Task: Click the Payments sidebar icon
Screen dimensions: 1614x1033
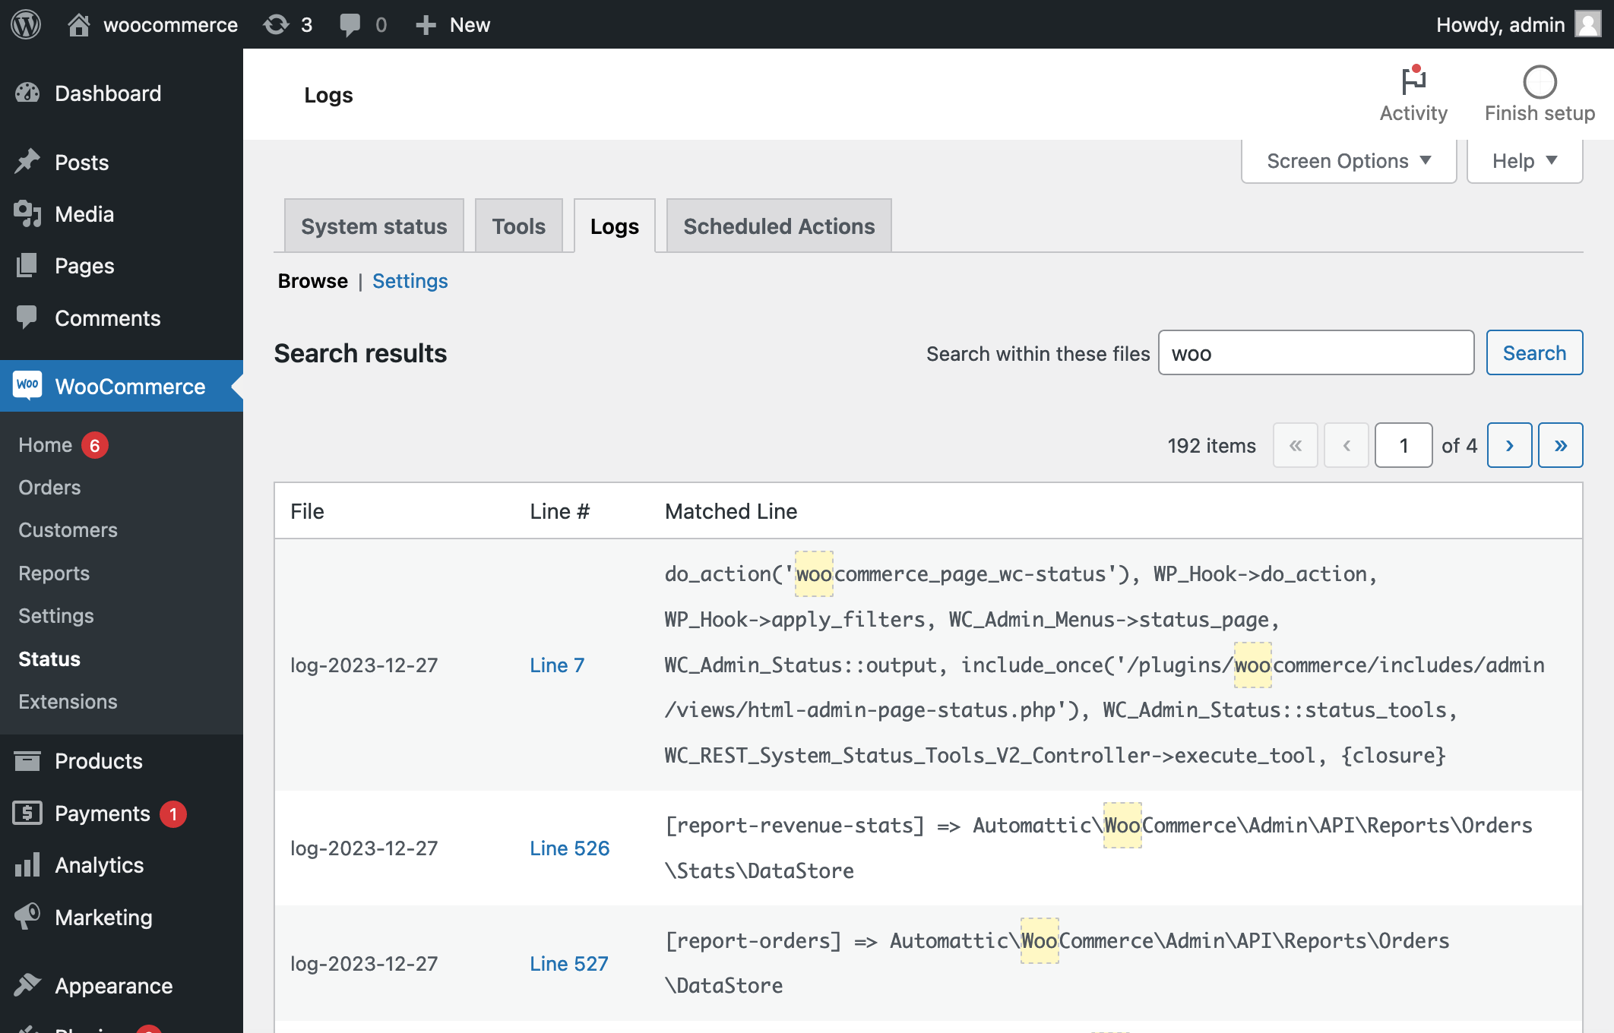Action: coord(27,813)
